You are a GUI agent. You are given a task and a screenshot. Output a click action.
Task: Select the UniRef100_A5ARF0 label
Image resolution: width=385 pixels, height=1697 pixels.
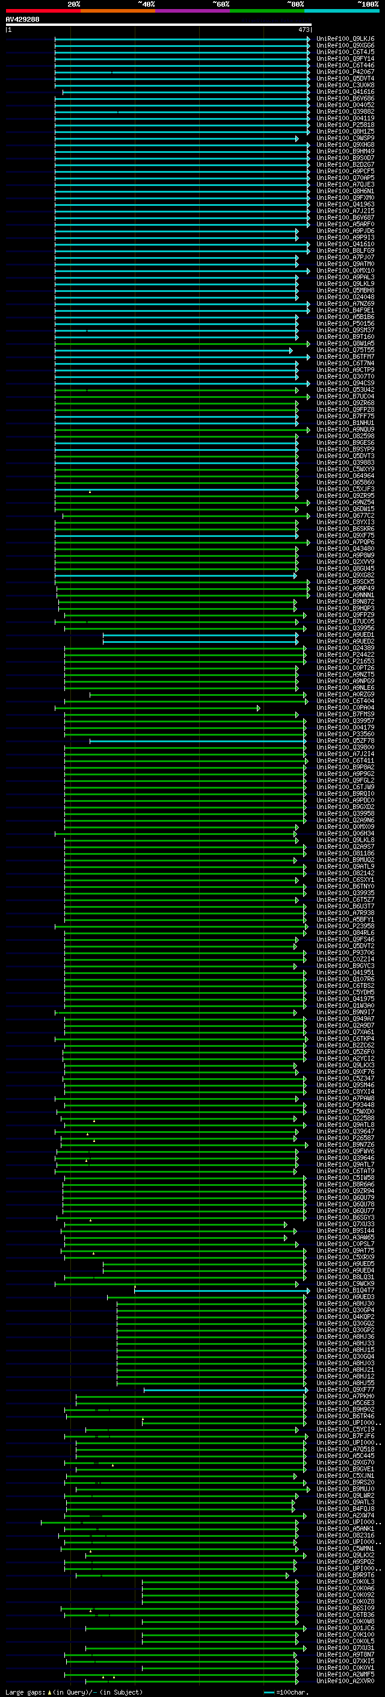coord(345,224)
